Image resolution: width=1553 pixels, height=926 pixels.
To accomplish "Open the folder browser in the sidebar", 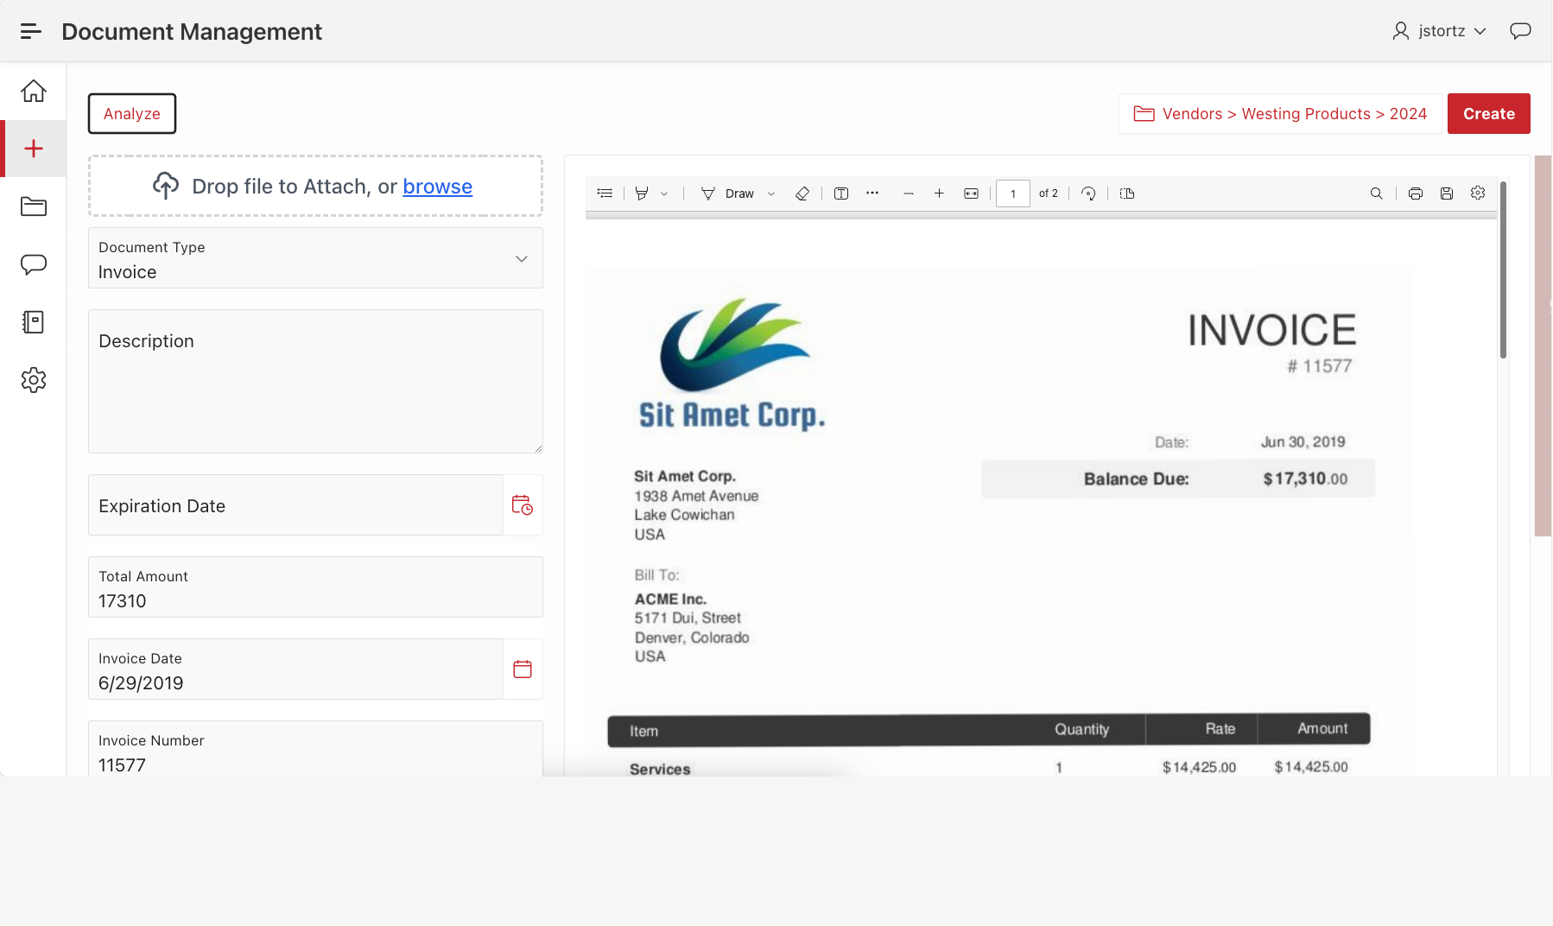I will coord(34,206).
